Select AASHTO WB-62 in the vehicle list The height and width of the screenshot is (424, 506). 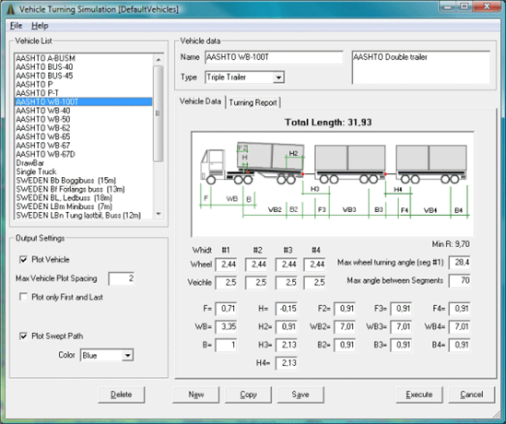coord(84,128)
